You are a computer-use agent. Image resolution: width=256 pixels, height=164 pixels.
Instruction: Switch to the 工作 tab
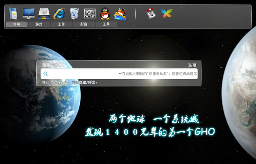(x=61, y=24)
